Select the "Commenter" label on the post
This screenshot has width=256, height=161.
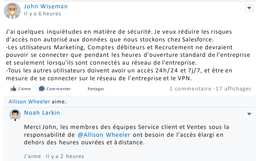[59, 89]
